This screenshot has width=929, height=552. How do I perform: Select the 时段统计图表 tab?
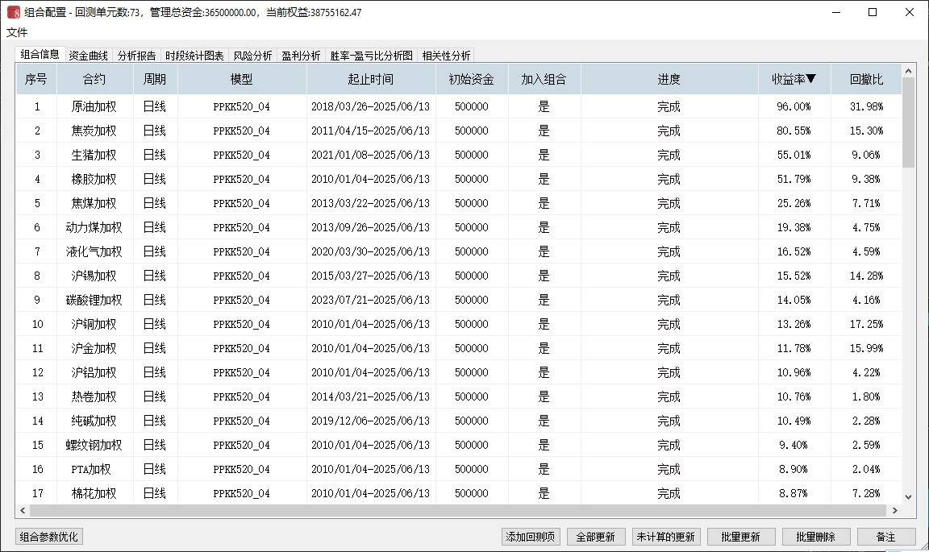194,56
